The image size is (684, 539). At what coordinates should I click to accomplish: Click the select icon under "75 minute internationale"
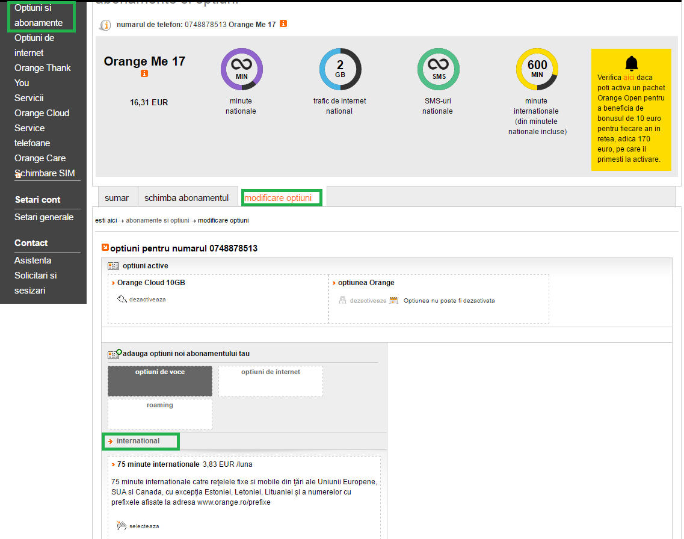tap(122, 526)
